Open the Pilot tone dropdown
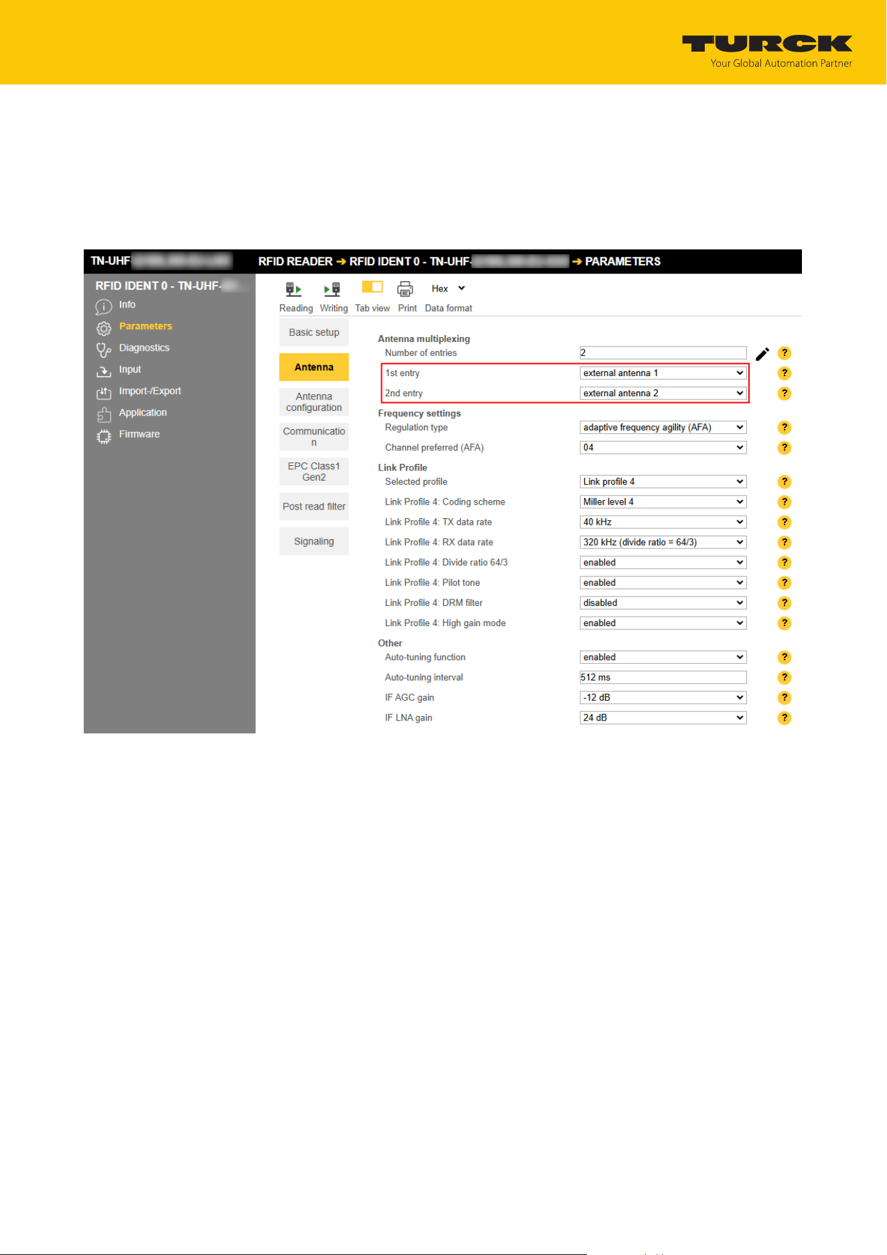Viewport: 887px width, 1255px height. [663, 583]
